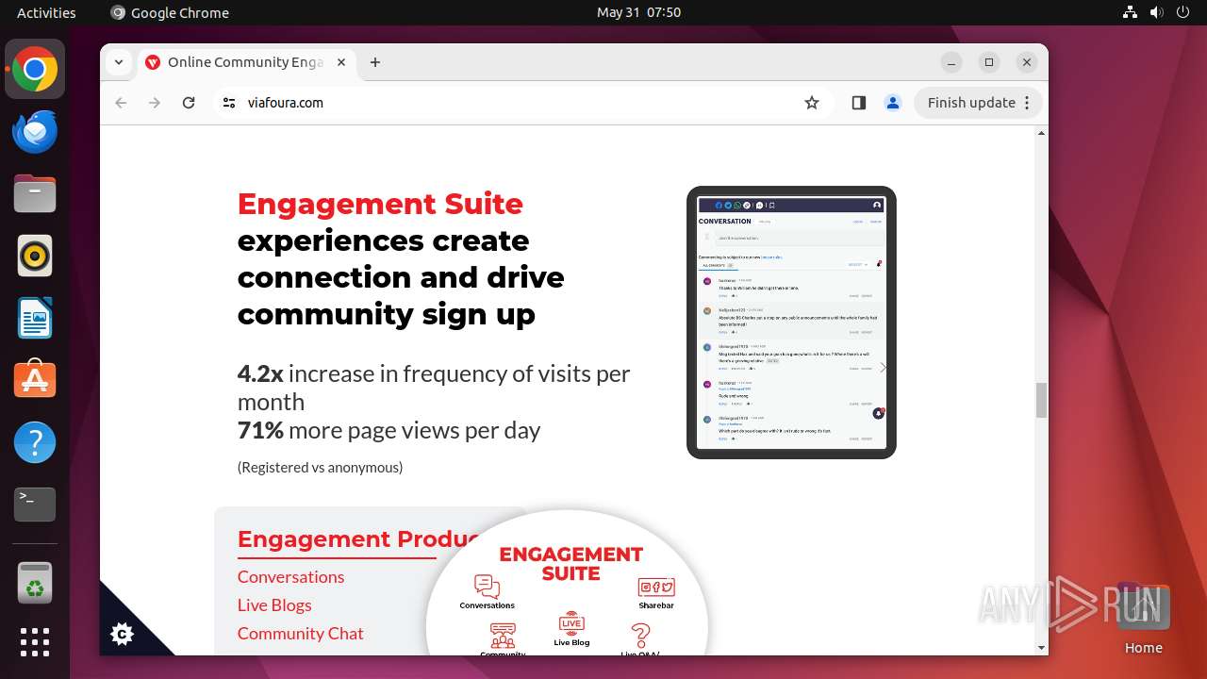The height and width of the screenshot is (679, 1207).
Task: Open a new browser tab
Action: coord(375,62)
